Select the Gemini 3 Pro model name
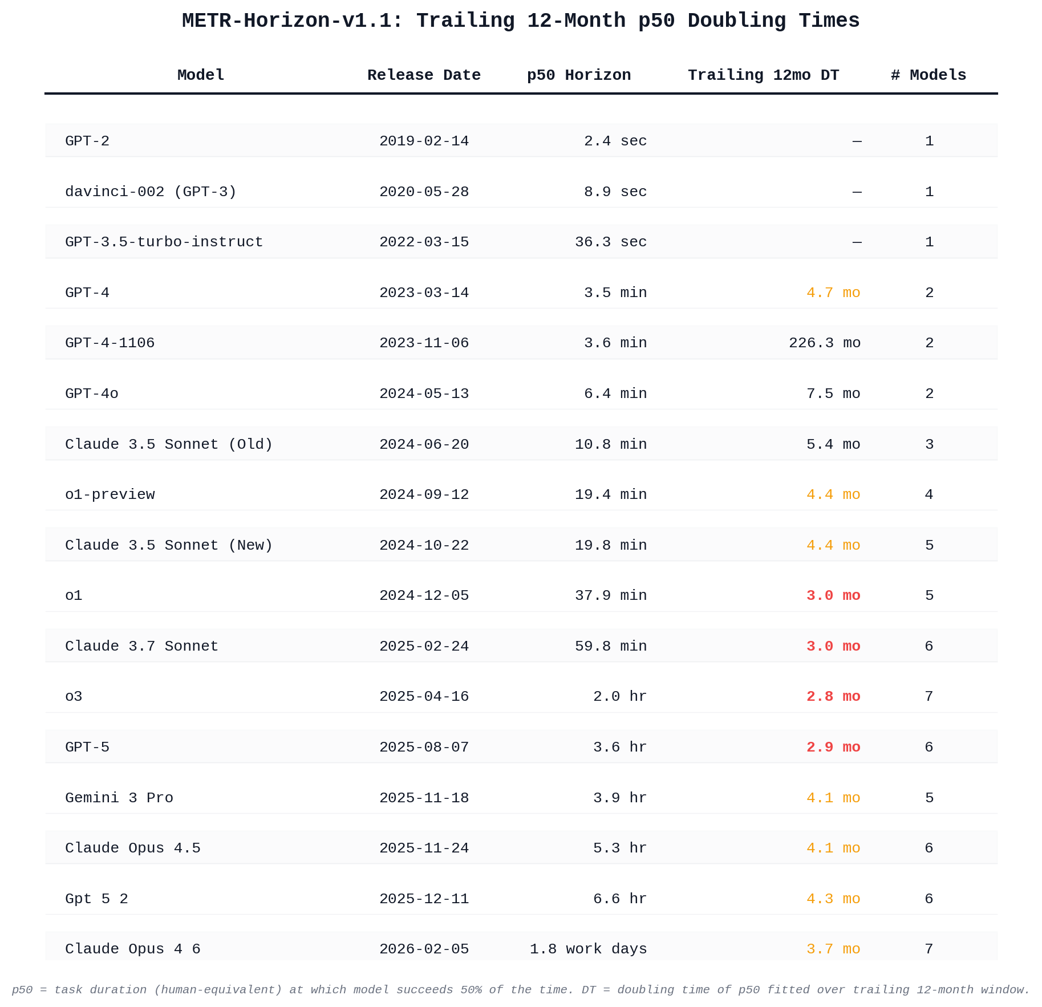The height and width of the screenshot is (1007, 1042). (119, 798)
